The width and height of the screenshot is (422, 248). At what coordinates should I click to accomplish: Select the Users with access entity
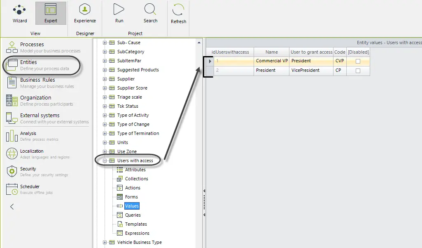click(x=135, y=161)
